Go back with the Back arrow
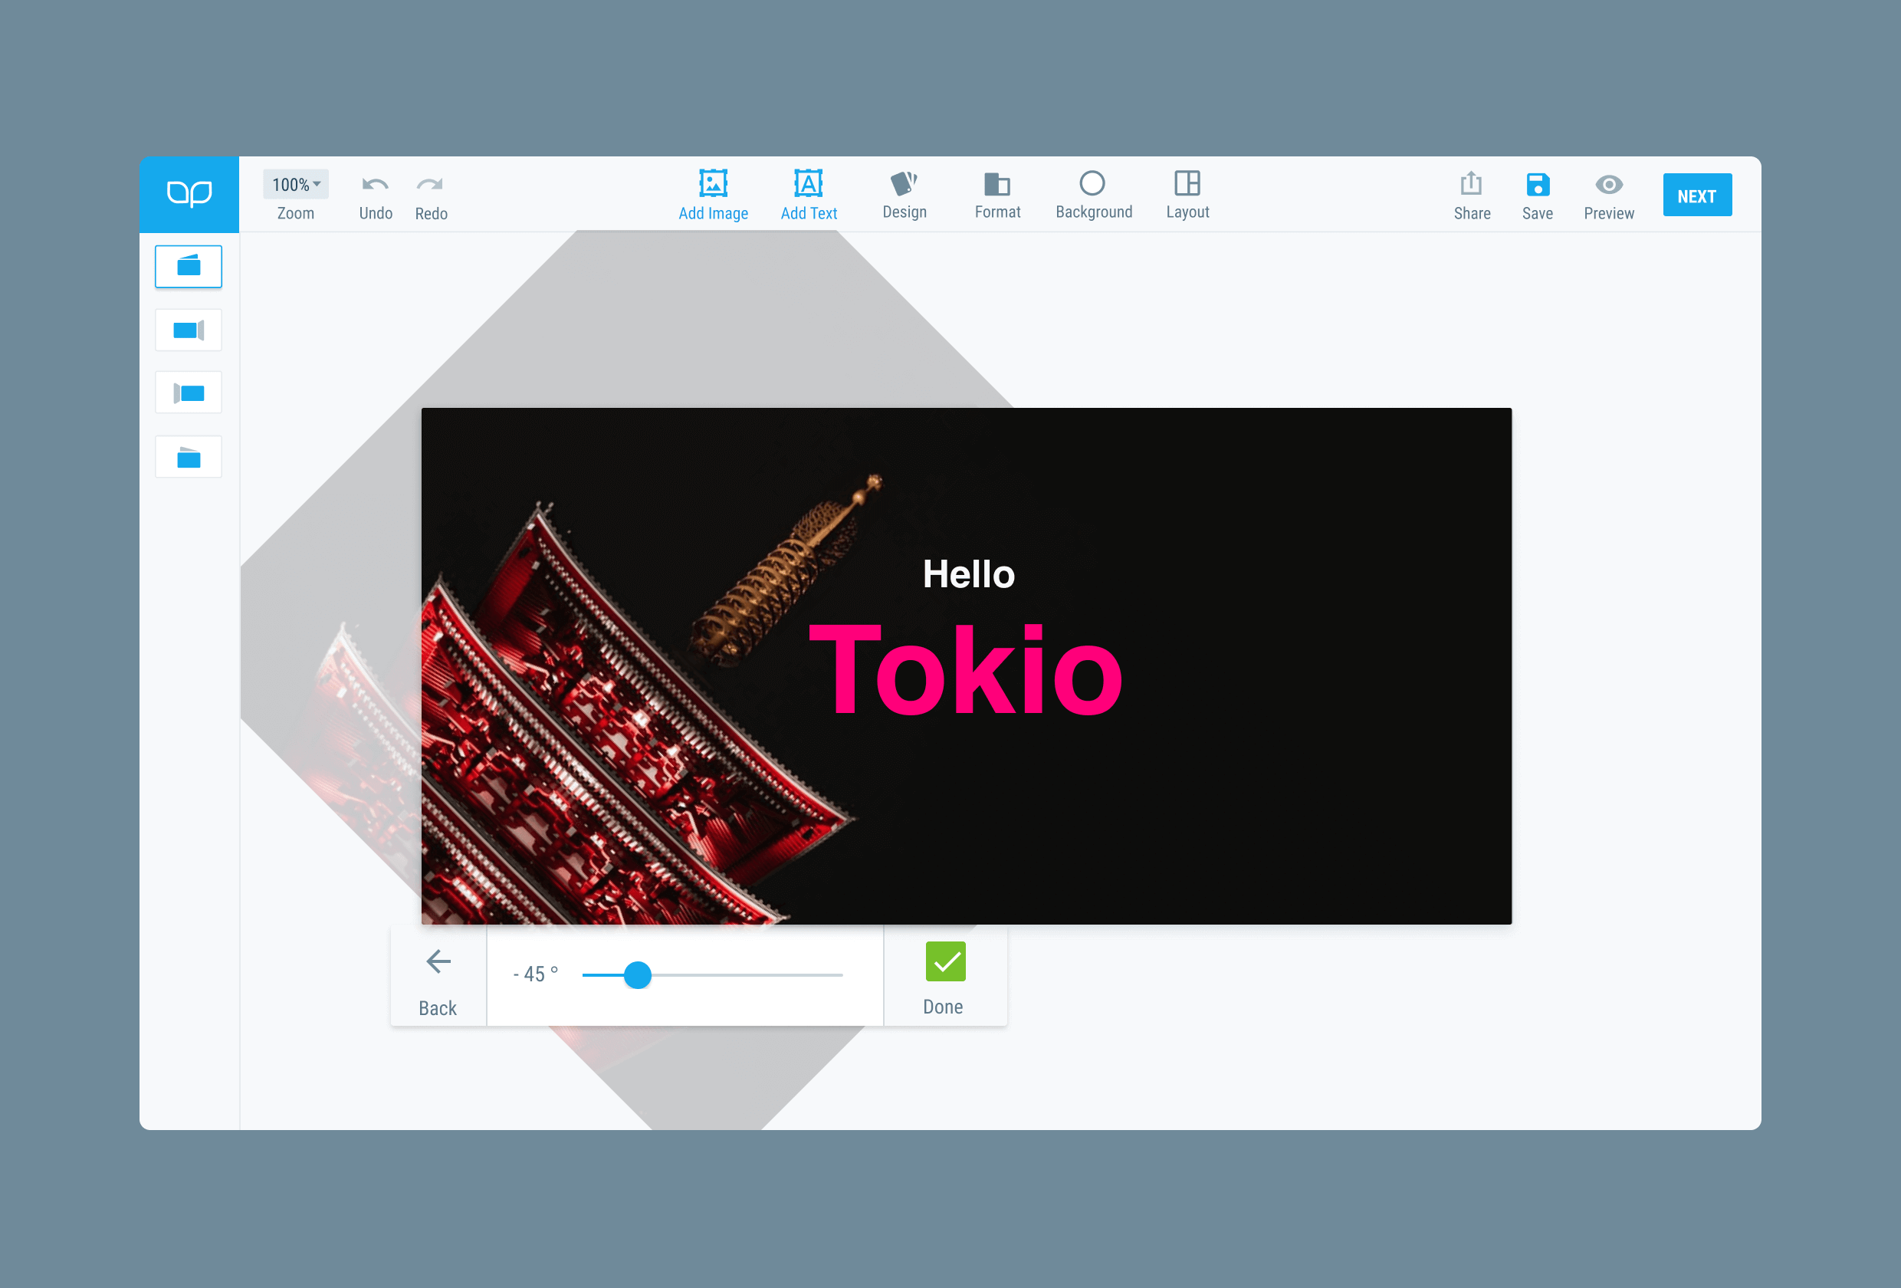1901x1288 pixels. (438, 962)
